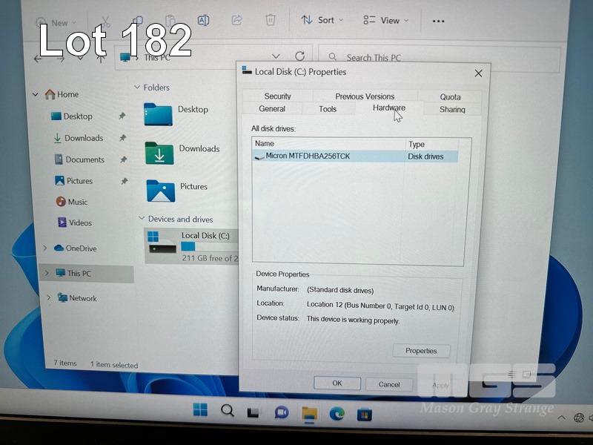Click the Cut scissors icon

(105, 22)
